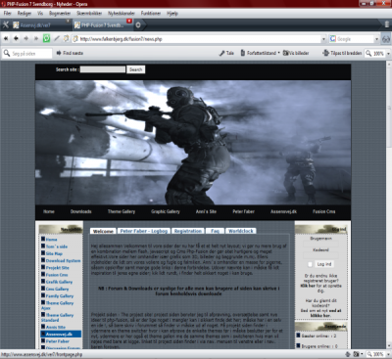Switch to the Peter Faber - Logbog tab
The width and height of the screenshot is (392, 359).
[144, 231]
